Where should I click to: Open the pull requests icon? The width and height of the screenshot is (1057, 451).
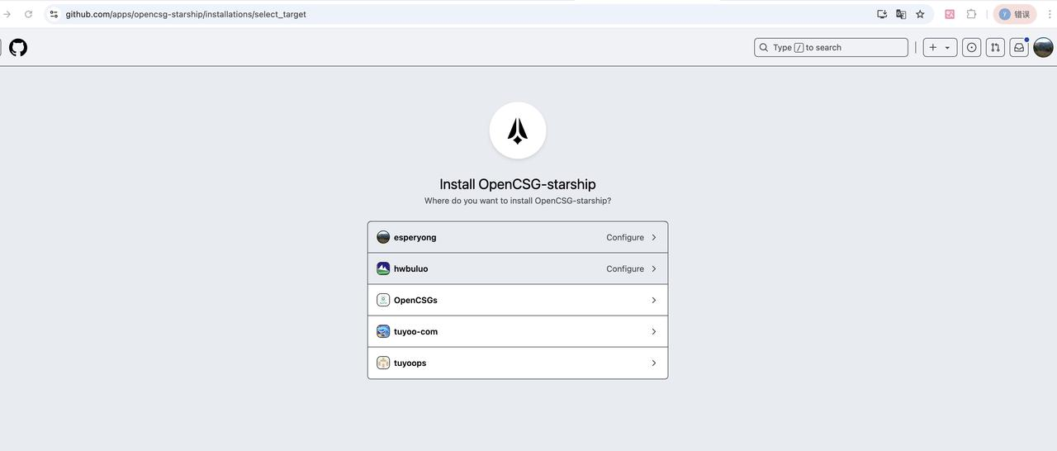pos(995,48)
